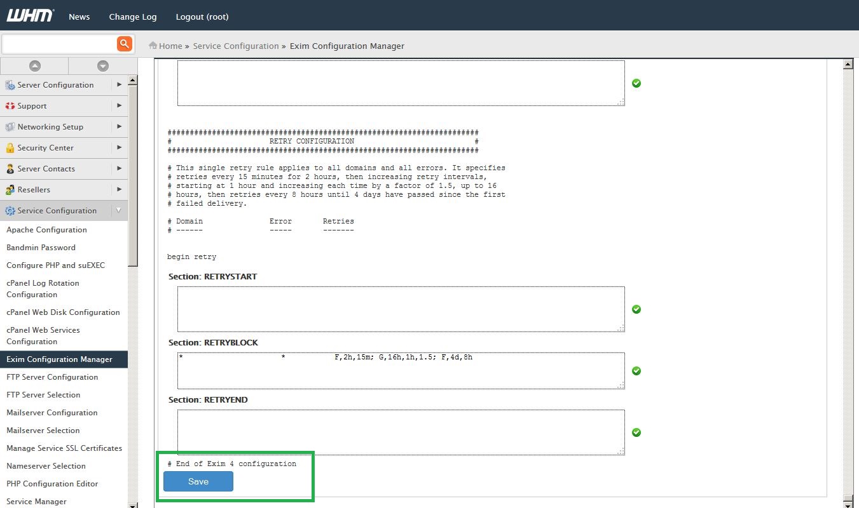
Task: Log out as root
Action: [x=202, y=17]
